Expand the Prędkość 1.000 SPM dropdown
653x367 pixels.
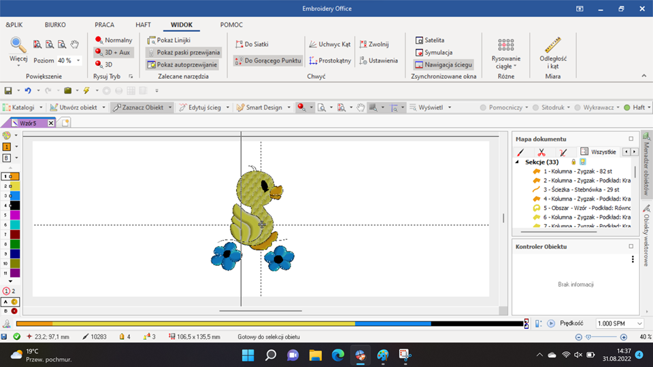coord(639,324)
